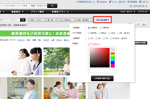Click the top search magnifier button
This screenshot has width=150, height=99.
click(52, 6)
